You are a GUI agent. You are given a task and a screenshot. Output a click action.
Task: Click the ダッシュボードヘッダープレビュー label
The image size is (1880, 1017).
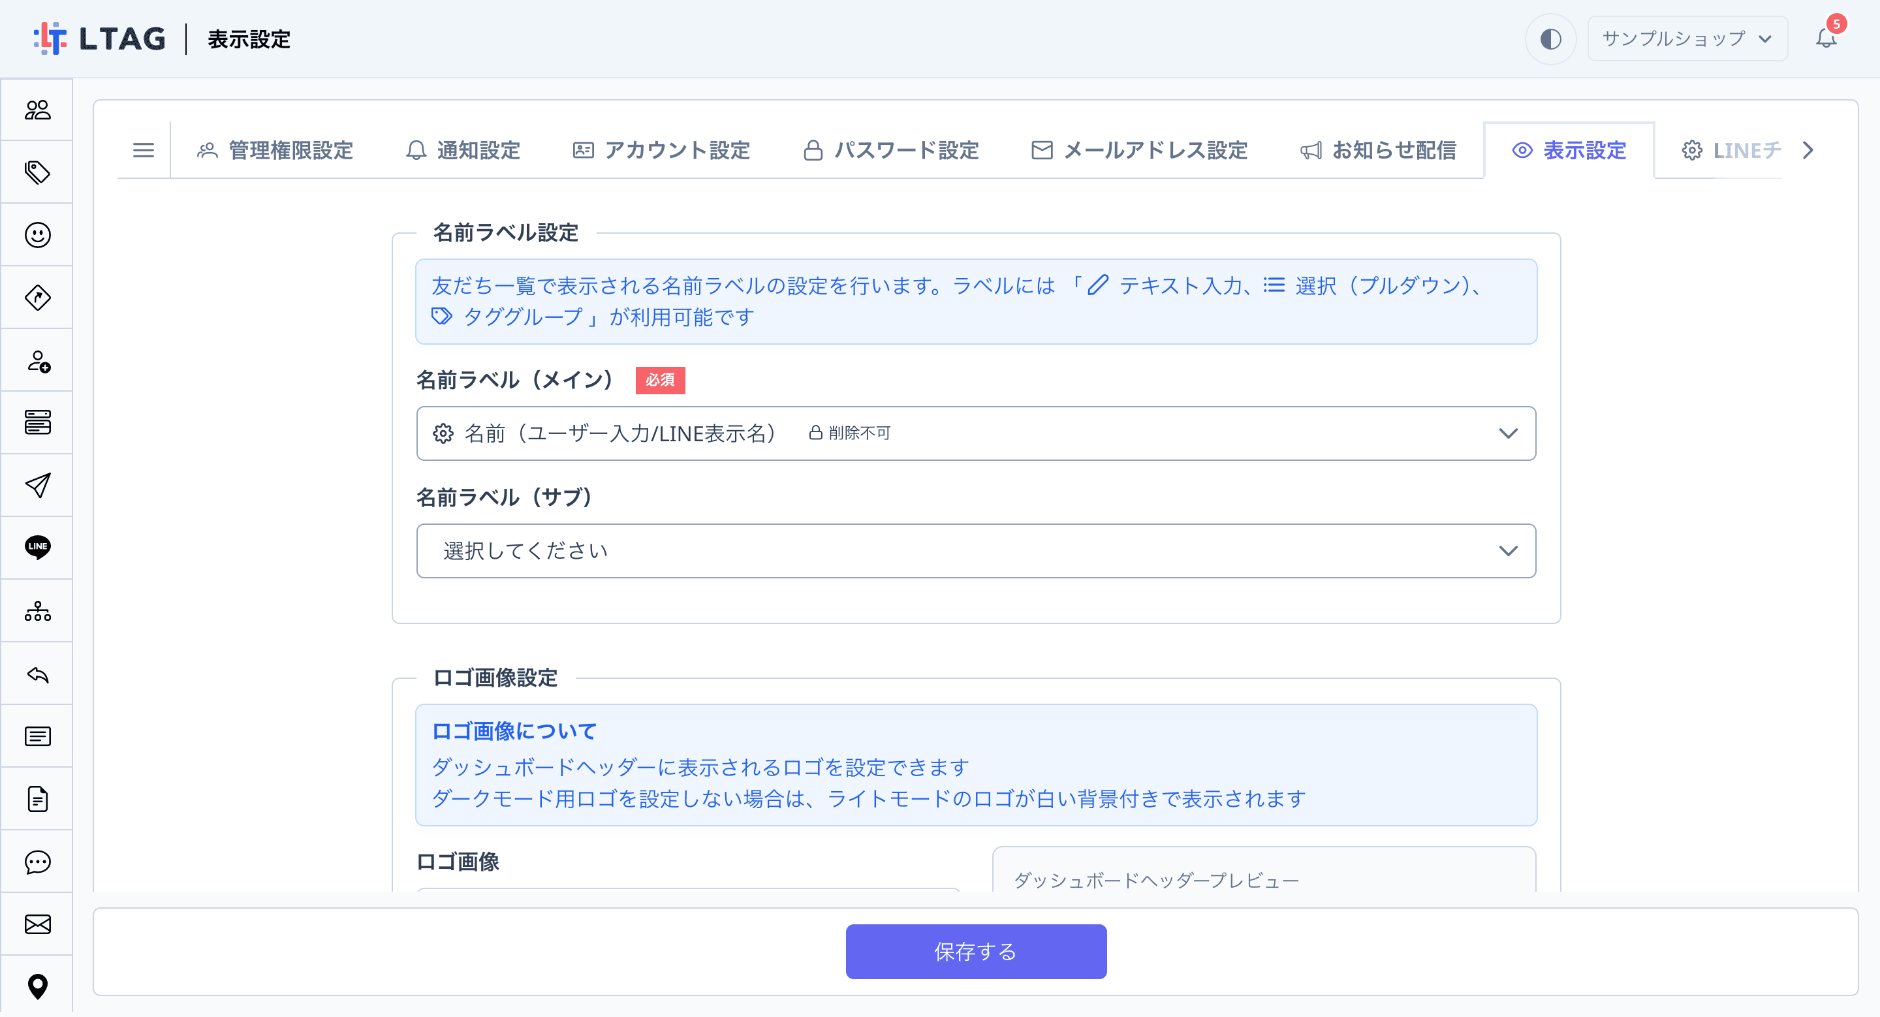(1156, 881)
